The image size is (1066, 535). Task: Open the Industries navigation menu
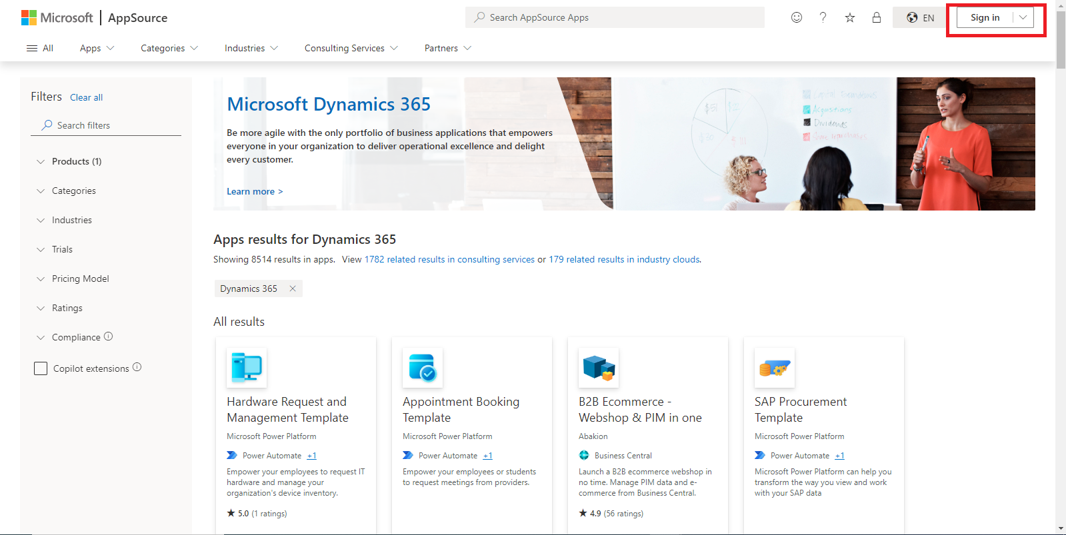[x=251, y=48]
